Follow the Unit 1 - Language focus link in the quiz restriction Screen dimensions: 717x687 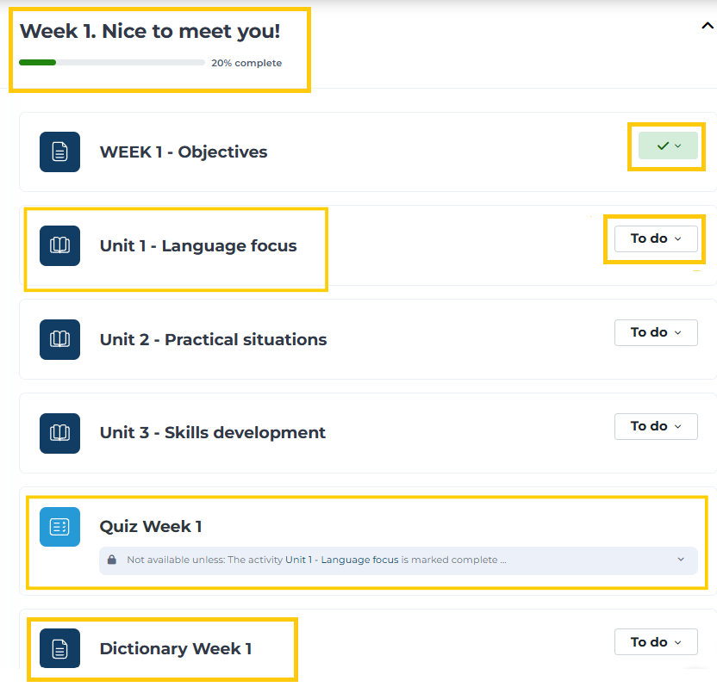pyautogui.click(x=342, y=560)
